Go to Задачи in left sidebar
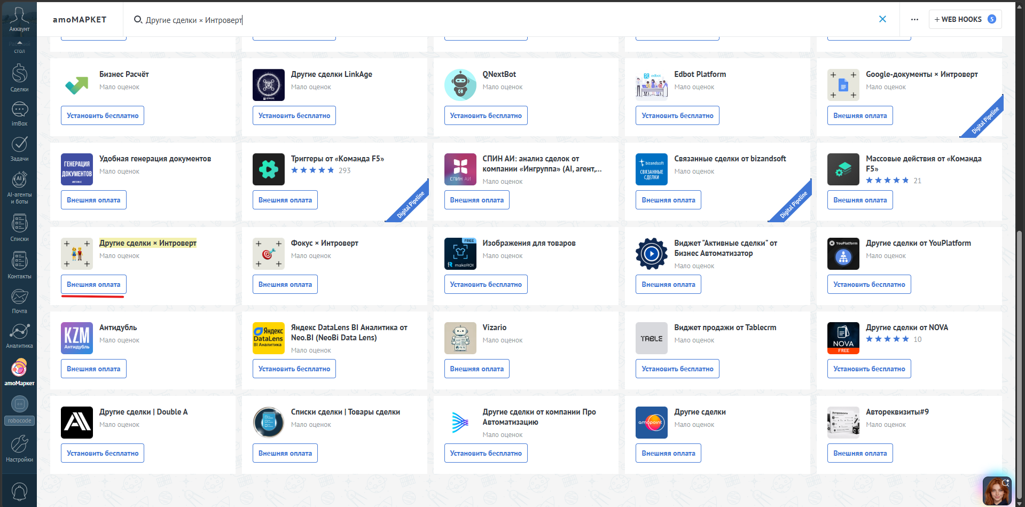This screenshot has height=507, width=1025. [19, 149]
